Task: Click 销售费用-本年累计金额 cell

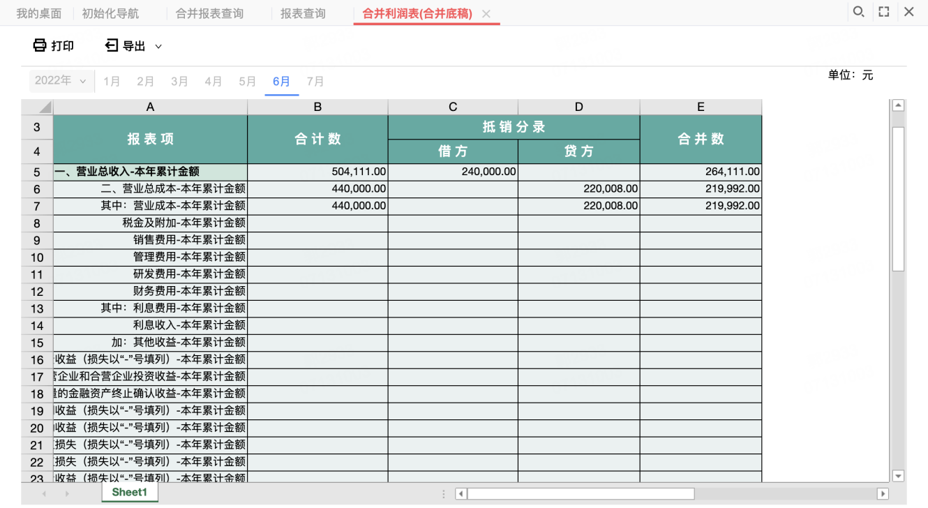Action: [x=150, y=240]
